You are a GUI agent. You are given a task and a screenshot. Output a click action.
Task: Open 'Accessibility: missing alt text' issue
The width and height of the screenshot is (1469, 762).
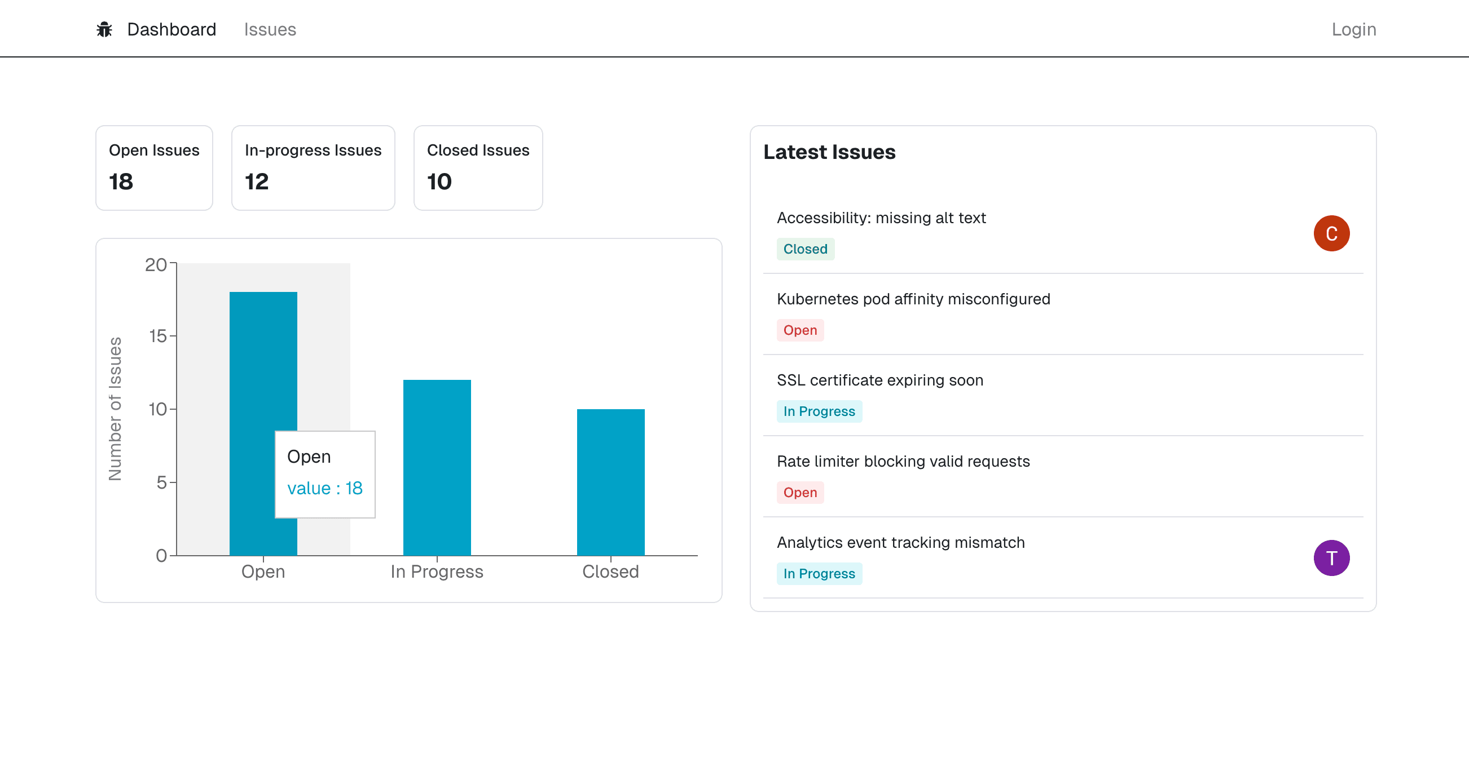(881, 218)
